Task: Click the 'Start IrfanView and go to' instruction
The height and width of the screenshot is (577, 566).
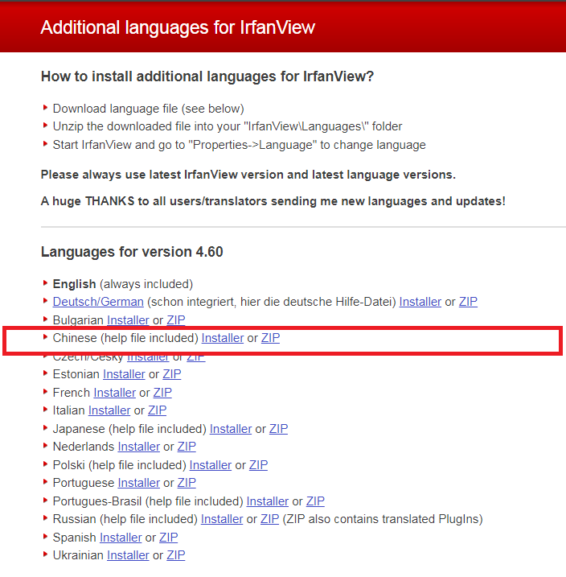Action: pyautogui.click(x=240, y=145)
